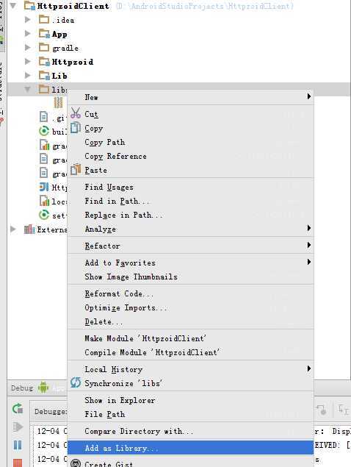Click the pause program icon

coord(18,445)
